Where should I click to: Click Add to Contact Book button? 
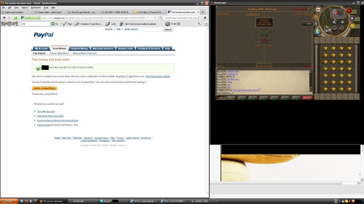coord(44,88)
